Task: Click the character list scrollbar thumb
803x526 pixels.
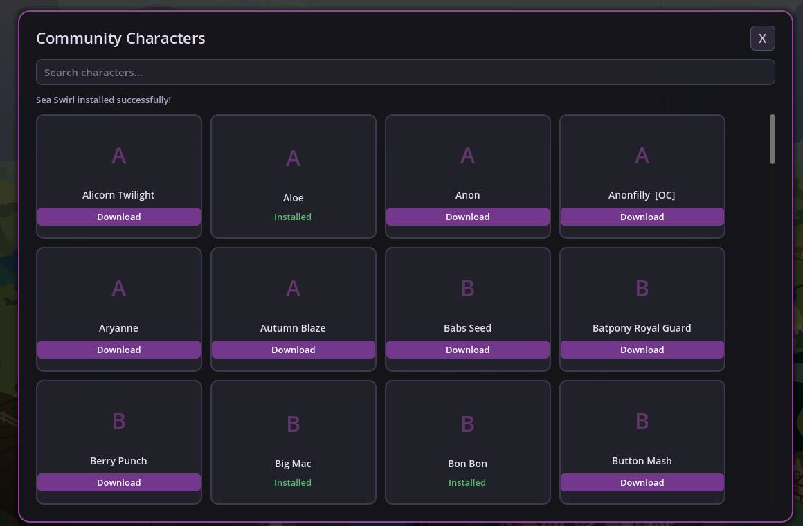Action: click(773, 139)
